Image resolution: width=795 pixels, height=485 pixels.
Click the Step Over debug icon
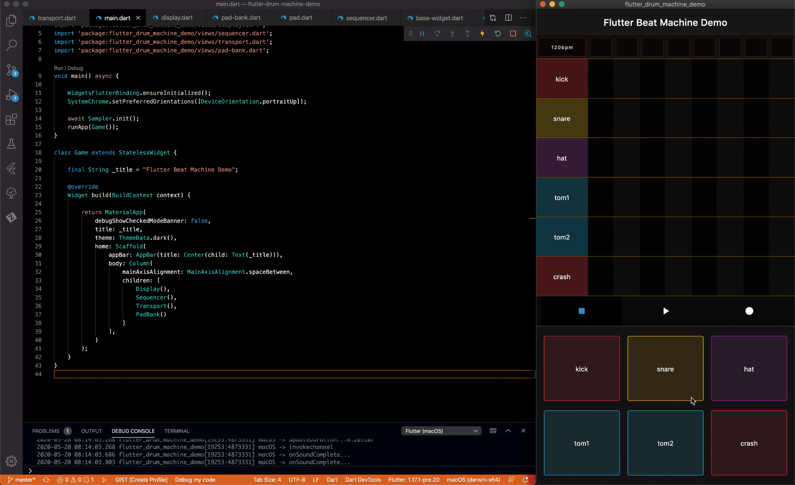point(437,34)
